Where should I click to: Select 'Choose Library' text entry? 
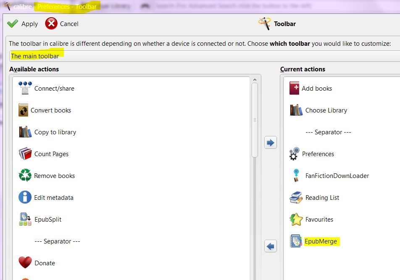click(326, 110)
